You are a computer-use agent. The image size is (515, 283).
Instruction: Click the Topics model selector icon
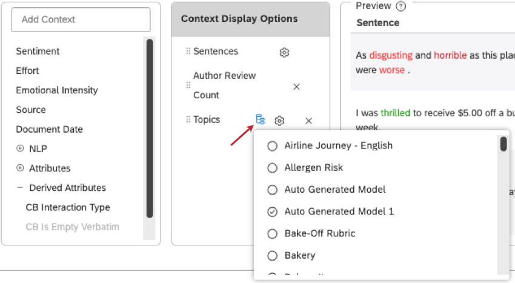tap(260, 119)
